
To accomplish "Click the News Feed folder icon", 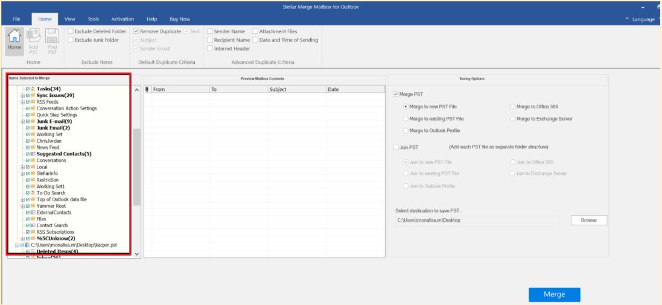I will coord(33,148).
